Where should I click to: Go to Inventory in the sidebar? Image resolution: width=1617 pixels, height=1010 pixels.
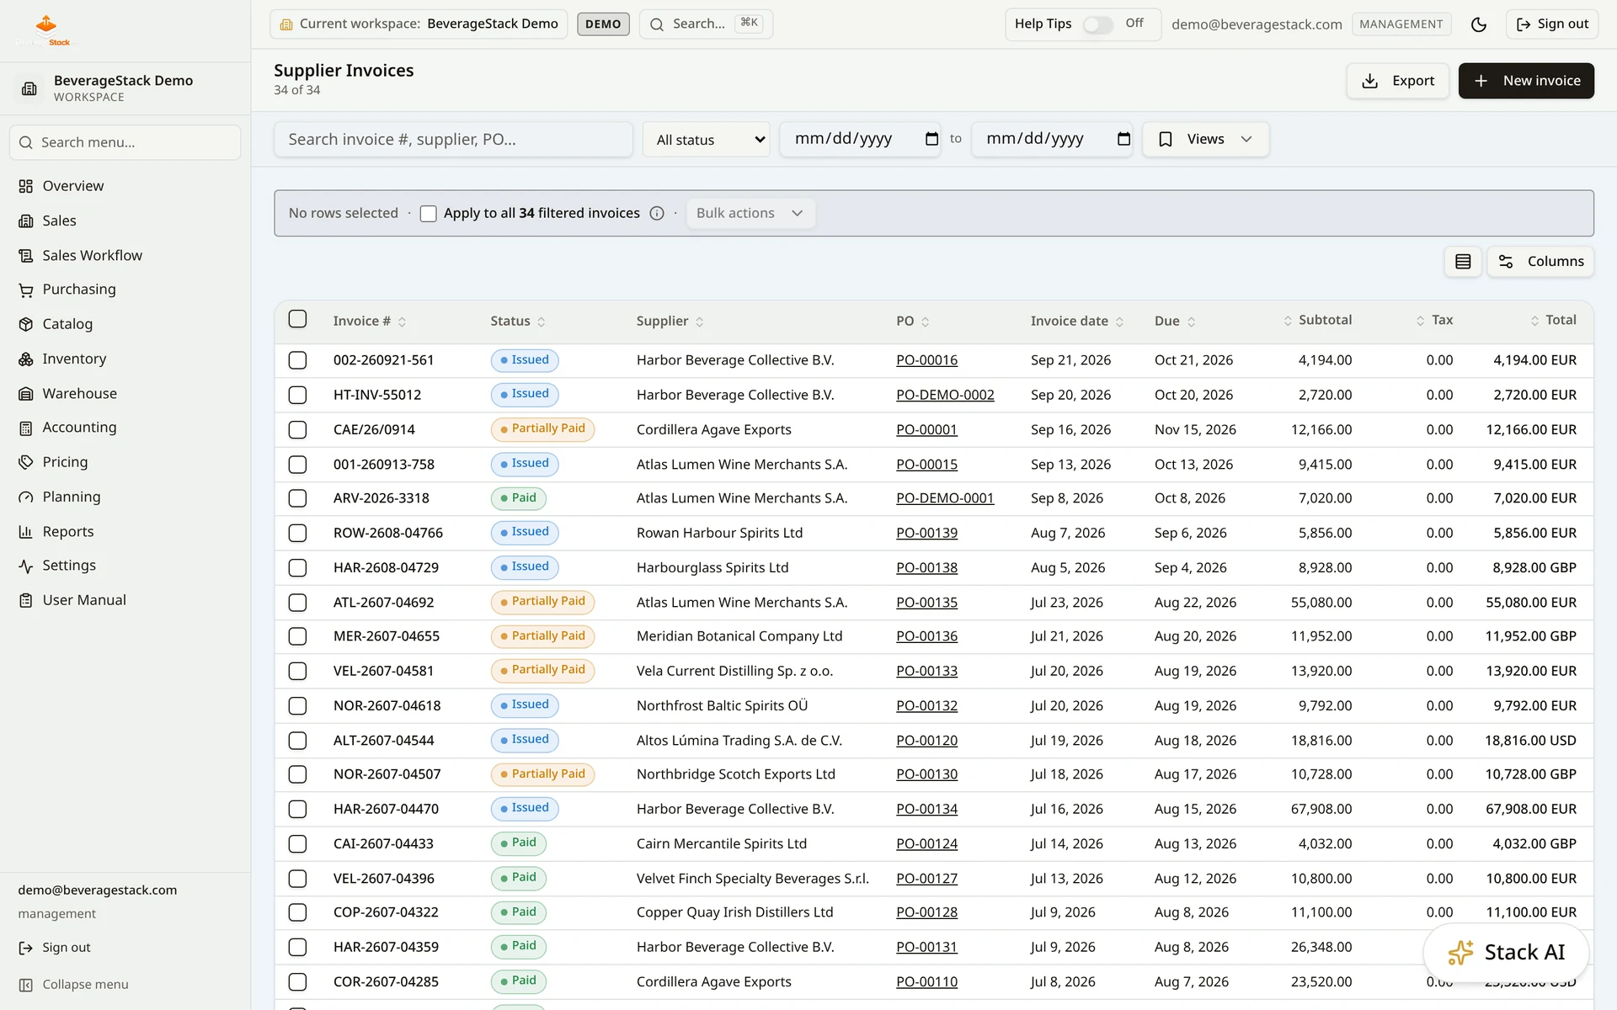[x=74, y=359]
